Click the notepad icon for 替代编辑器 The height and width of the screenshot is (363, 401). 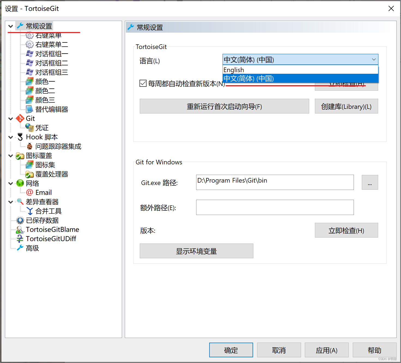click(x=29, y=109)
